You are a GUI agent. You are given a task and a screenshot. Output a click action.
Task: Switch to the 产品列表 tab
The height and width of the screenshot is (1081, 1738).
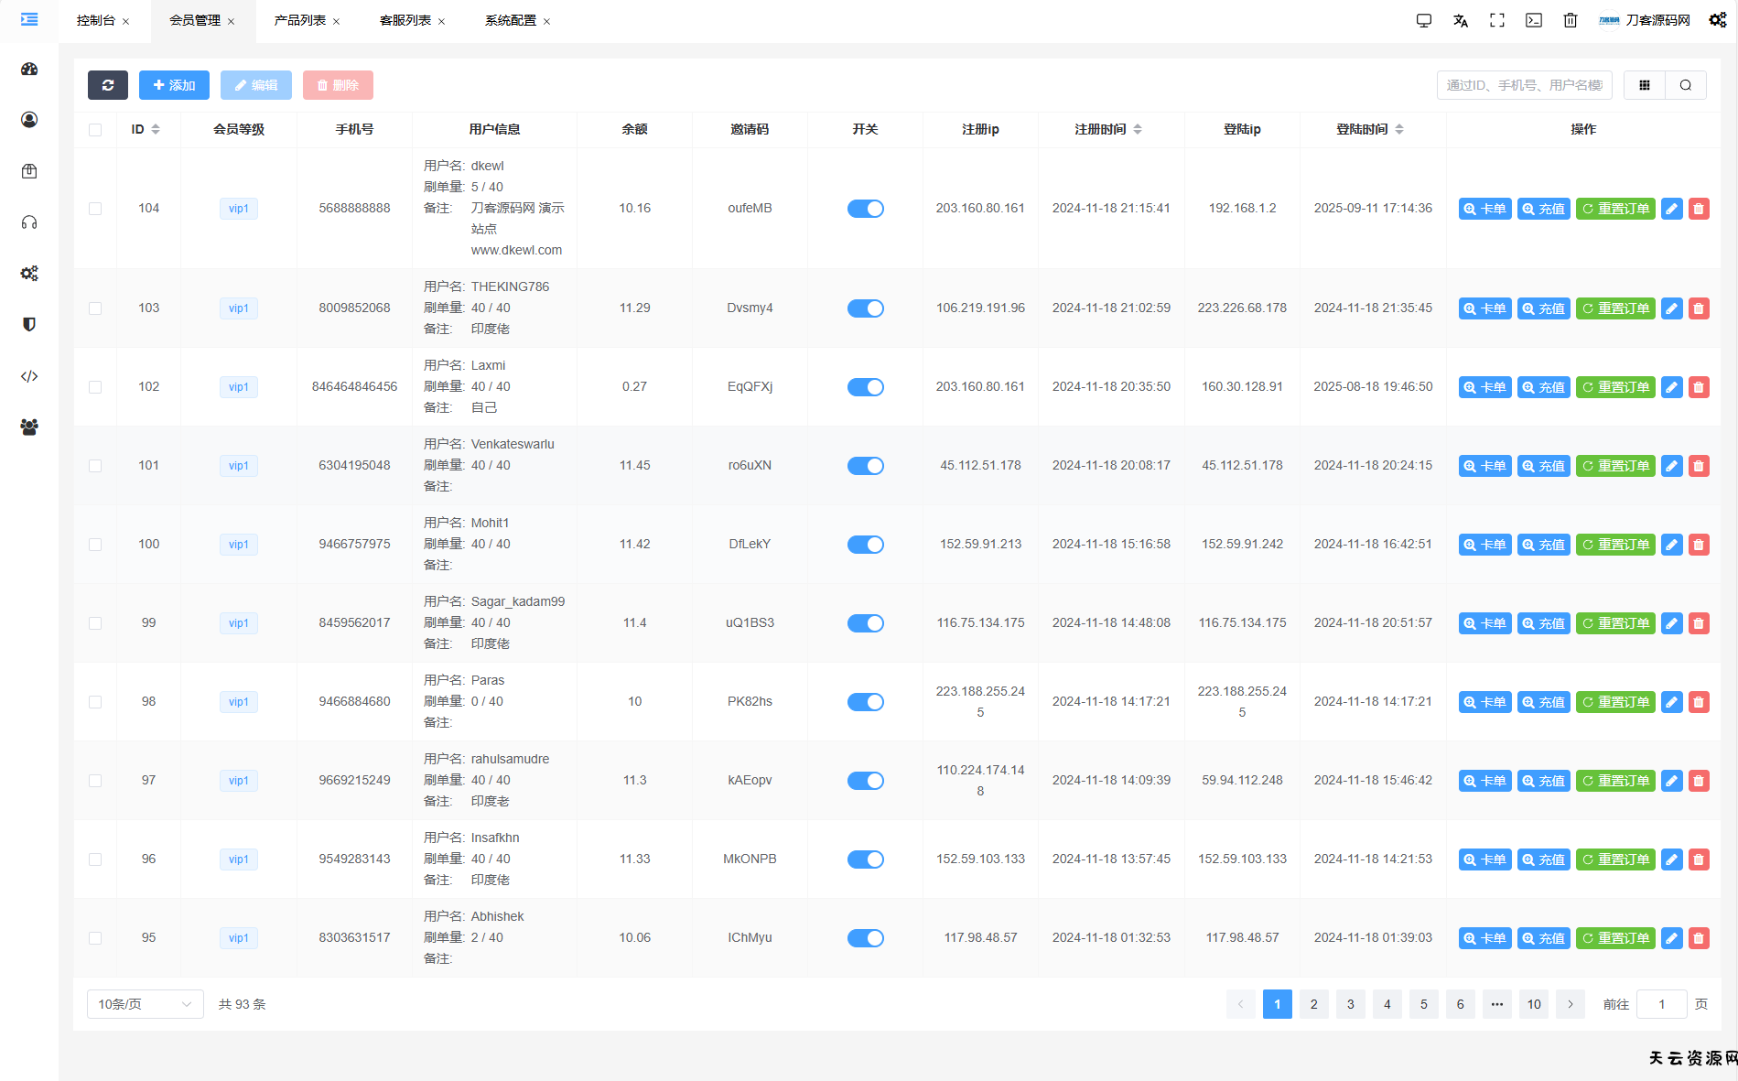300,20
